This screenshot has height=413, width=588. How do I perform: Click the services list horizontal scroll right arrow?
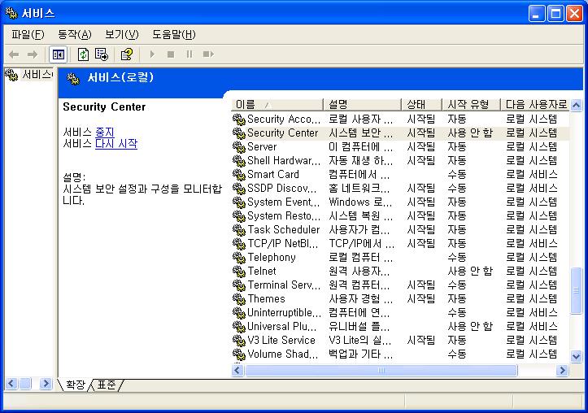coord(562,371)
